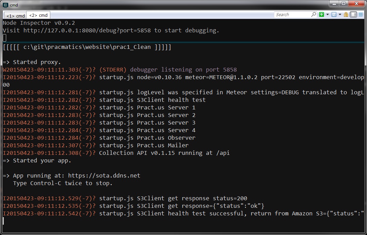The width and height of the screenshot is (367, 235).
Task: Click 'Type Control-C twice to stop.'
Action: [x=63, y=183]
